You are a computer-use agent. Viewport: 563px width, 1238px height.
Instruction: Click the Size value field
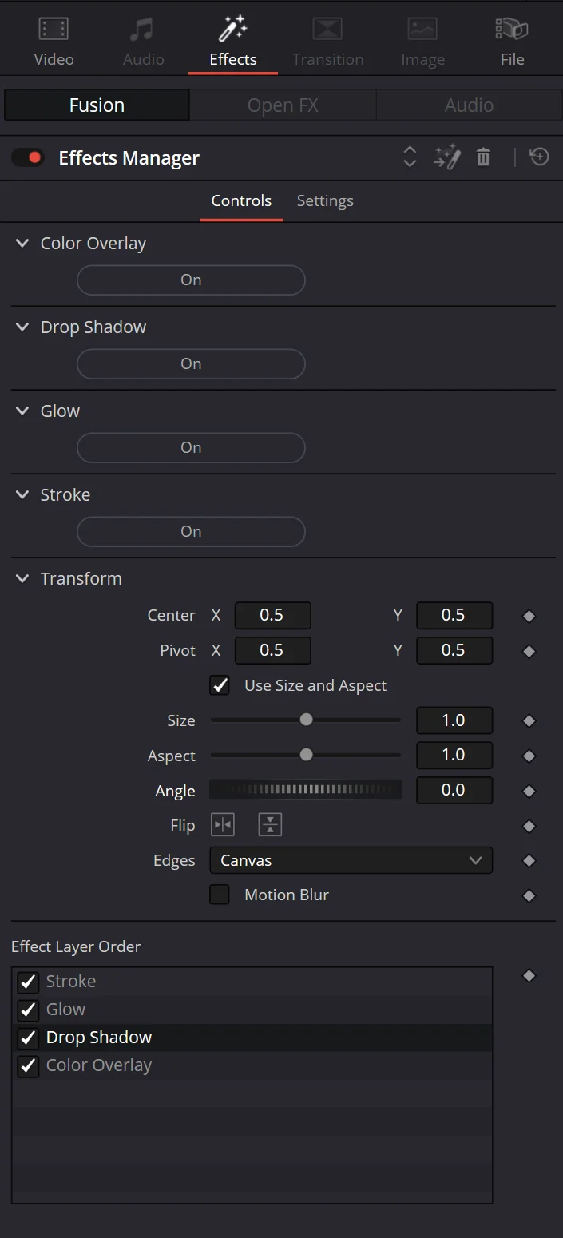coord(454,720)
